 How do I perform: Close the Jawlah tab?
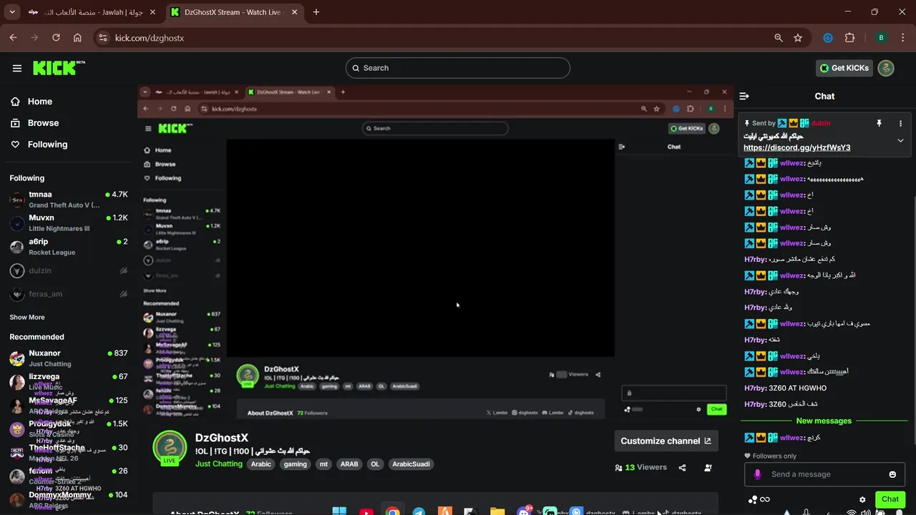coord(154,12)
